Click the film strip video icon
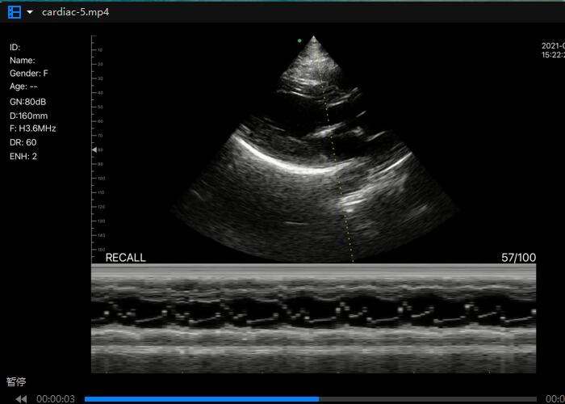The width and height of the screenshot is (565, 404). [x=14, y=12]
